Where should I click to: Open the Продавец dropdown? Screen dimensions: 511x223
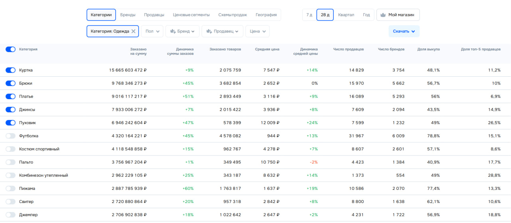[x=222, y=31]
